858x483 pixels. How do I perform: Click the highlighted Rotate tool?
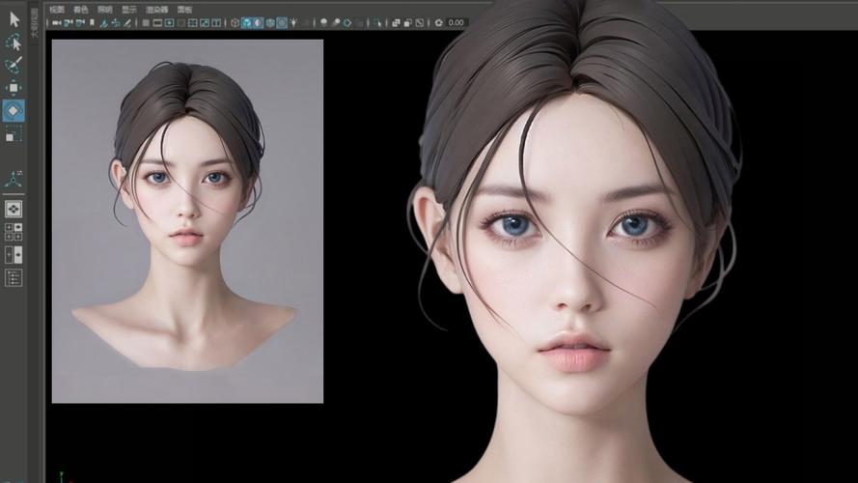(14, 111)
